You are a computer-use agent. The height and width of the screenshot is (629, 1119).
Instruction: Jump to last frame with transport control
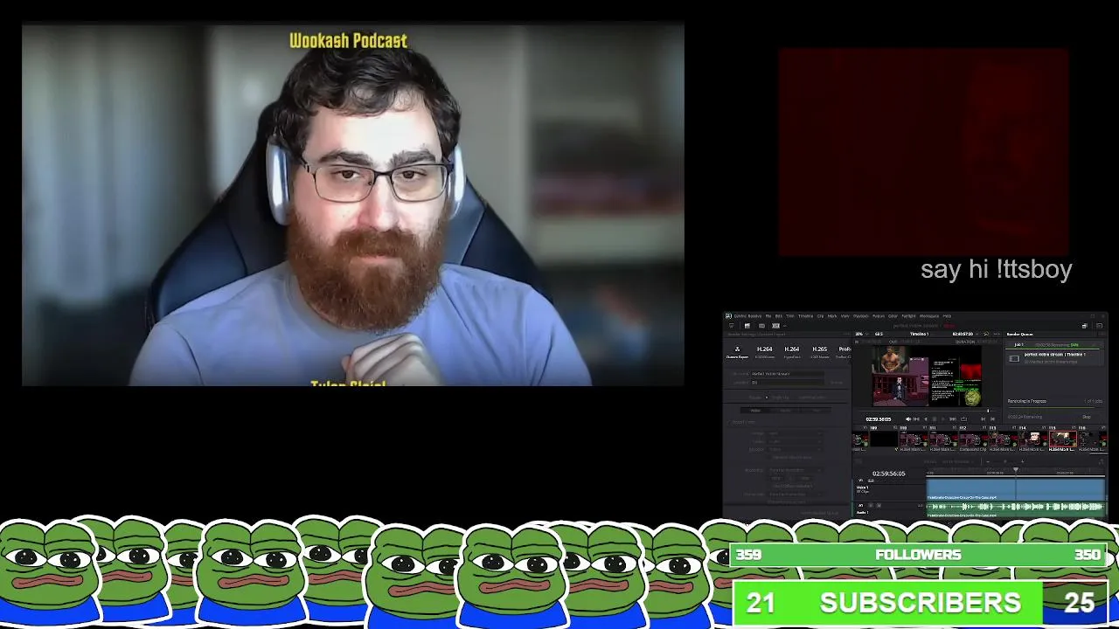pyautogui.click(x=953, y=419)
